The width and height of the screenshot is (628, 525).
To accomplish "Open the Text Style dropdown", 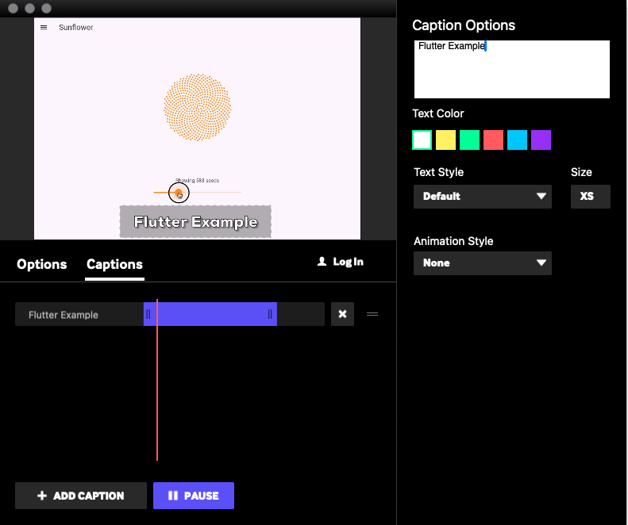I will click(x=483, y=197).
